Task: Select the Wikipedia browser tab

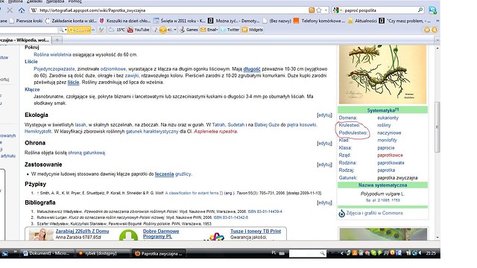Action: coord(25,39)
